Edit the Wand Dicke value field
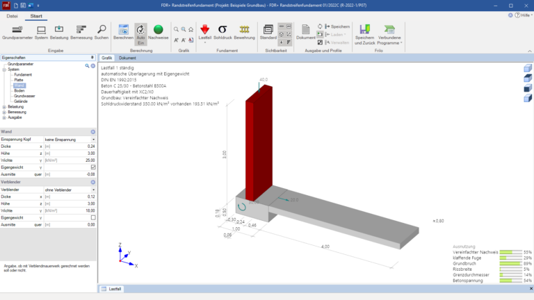This screenshot has width=534, height=300. [x=70, y=147]
